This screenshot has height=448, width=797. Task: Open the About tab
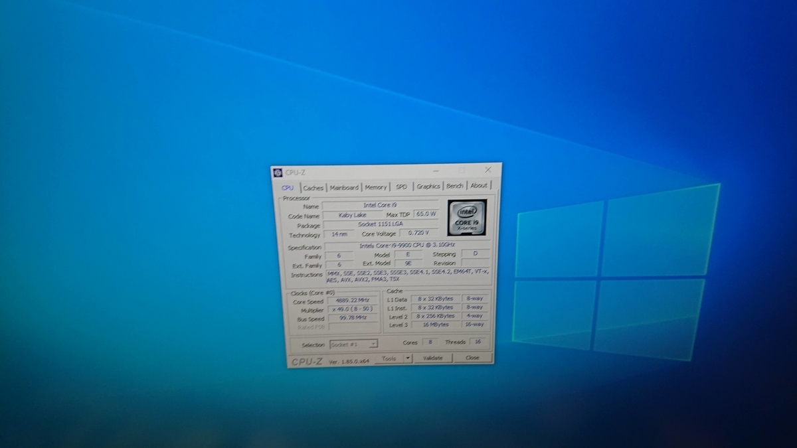(479, 186)
